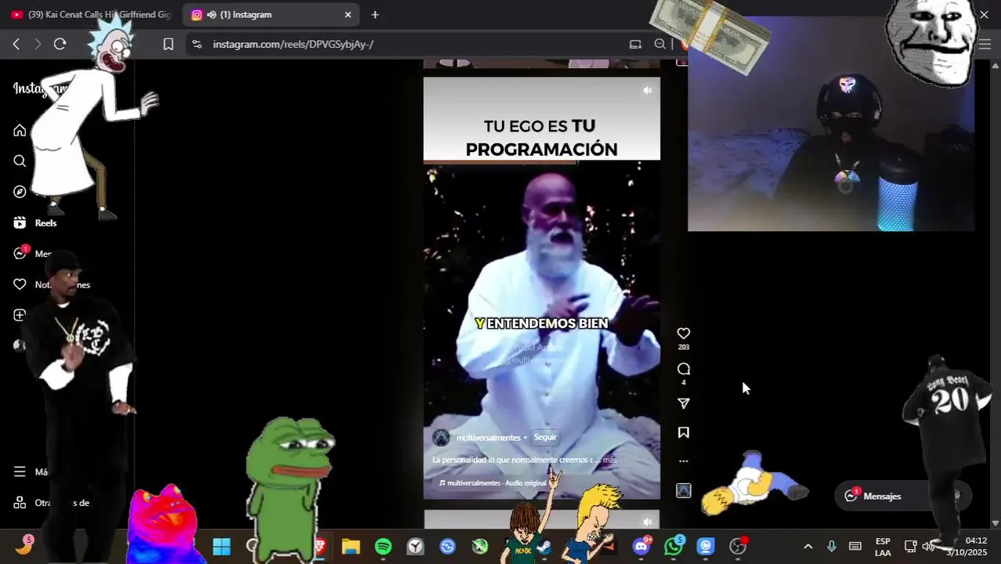Close the Instagram tab

pyautogui.click(x=348, y=15)
